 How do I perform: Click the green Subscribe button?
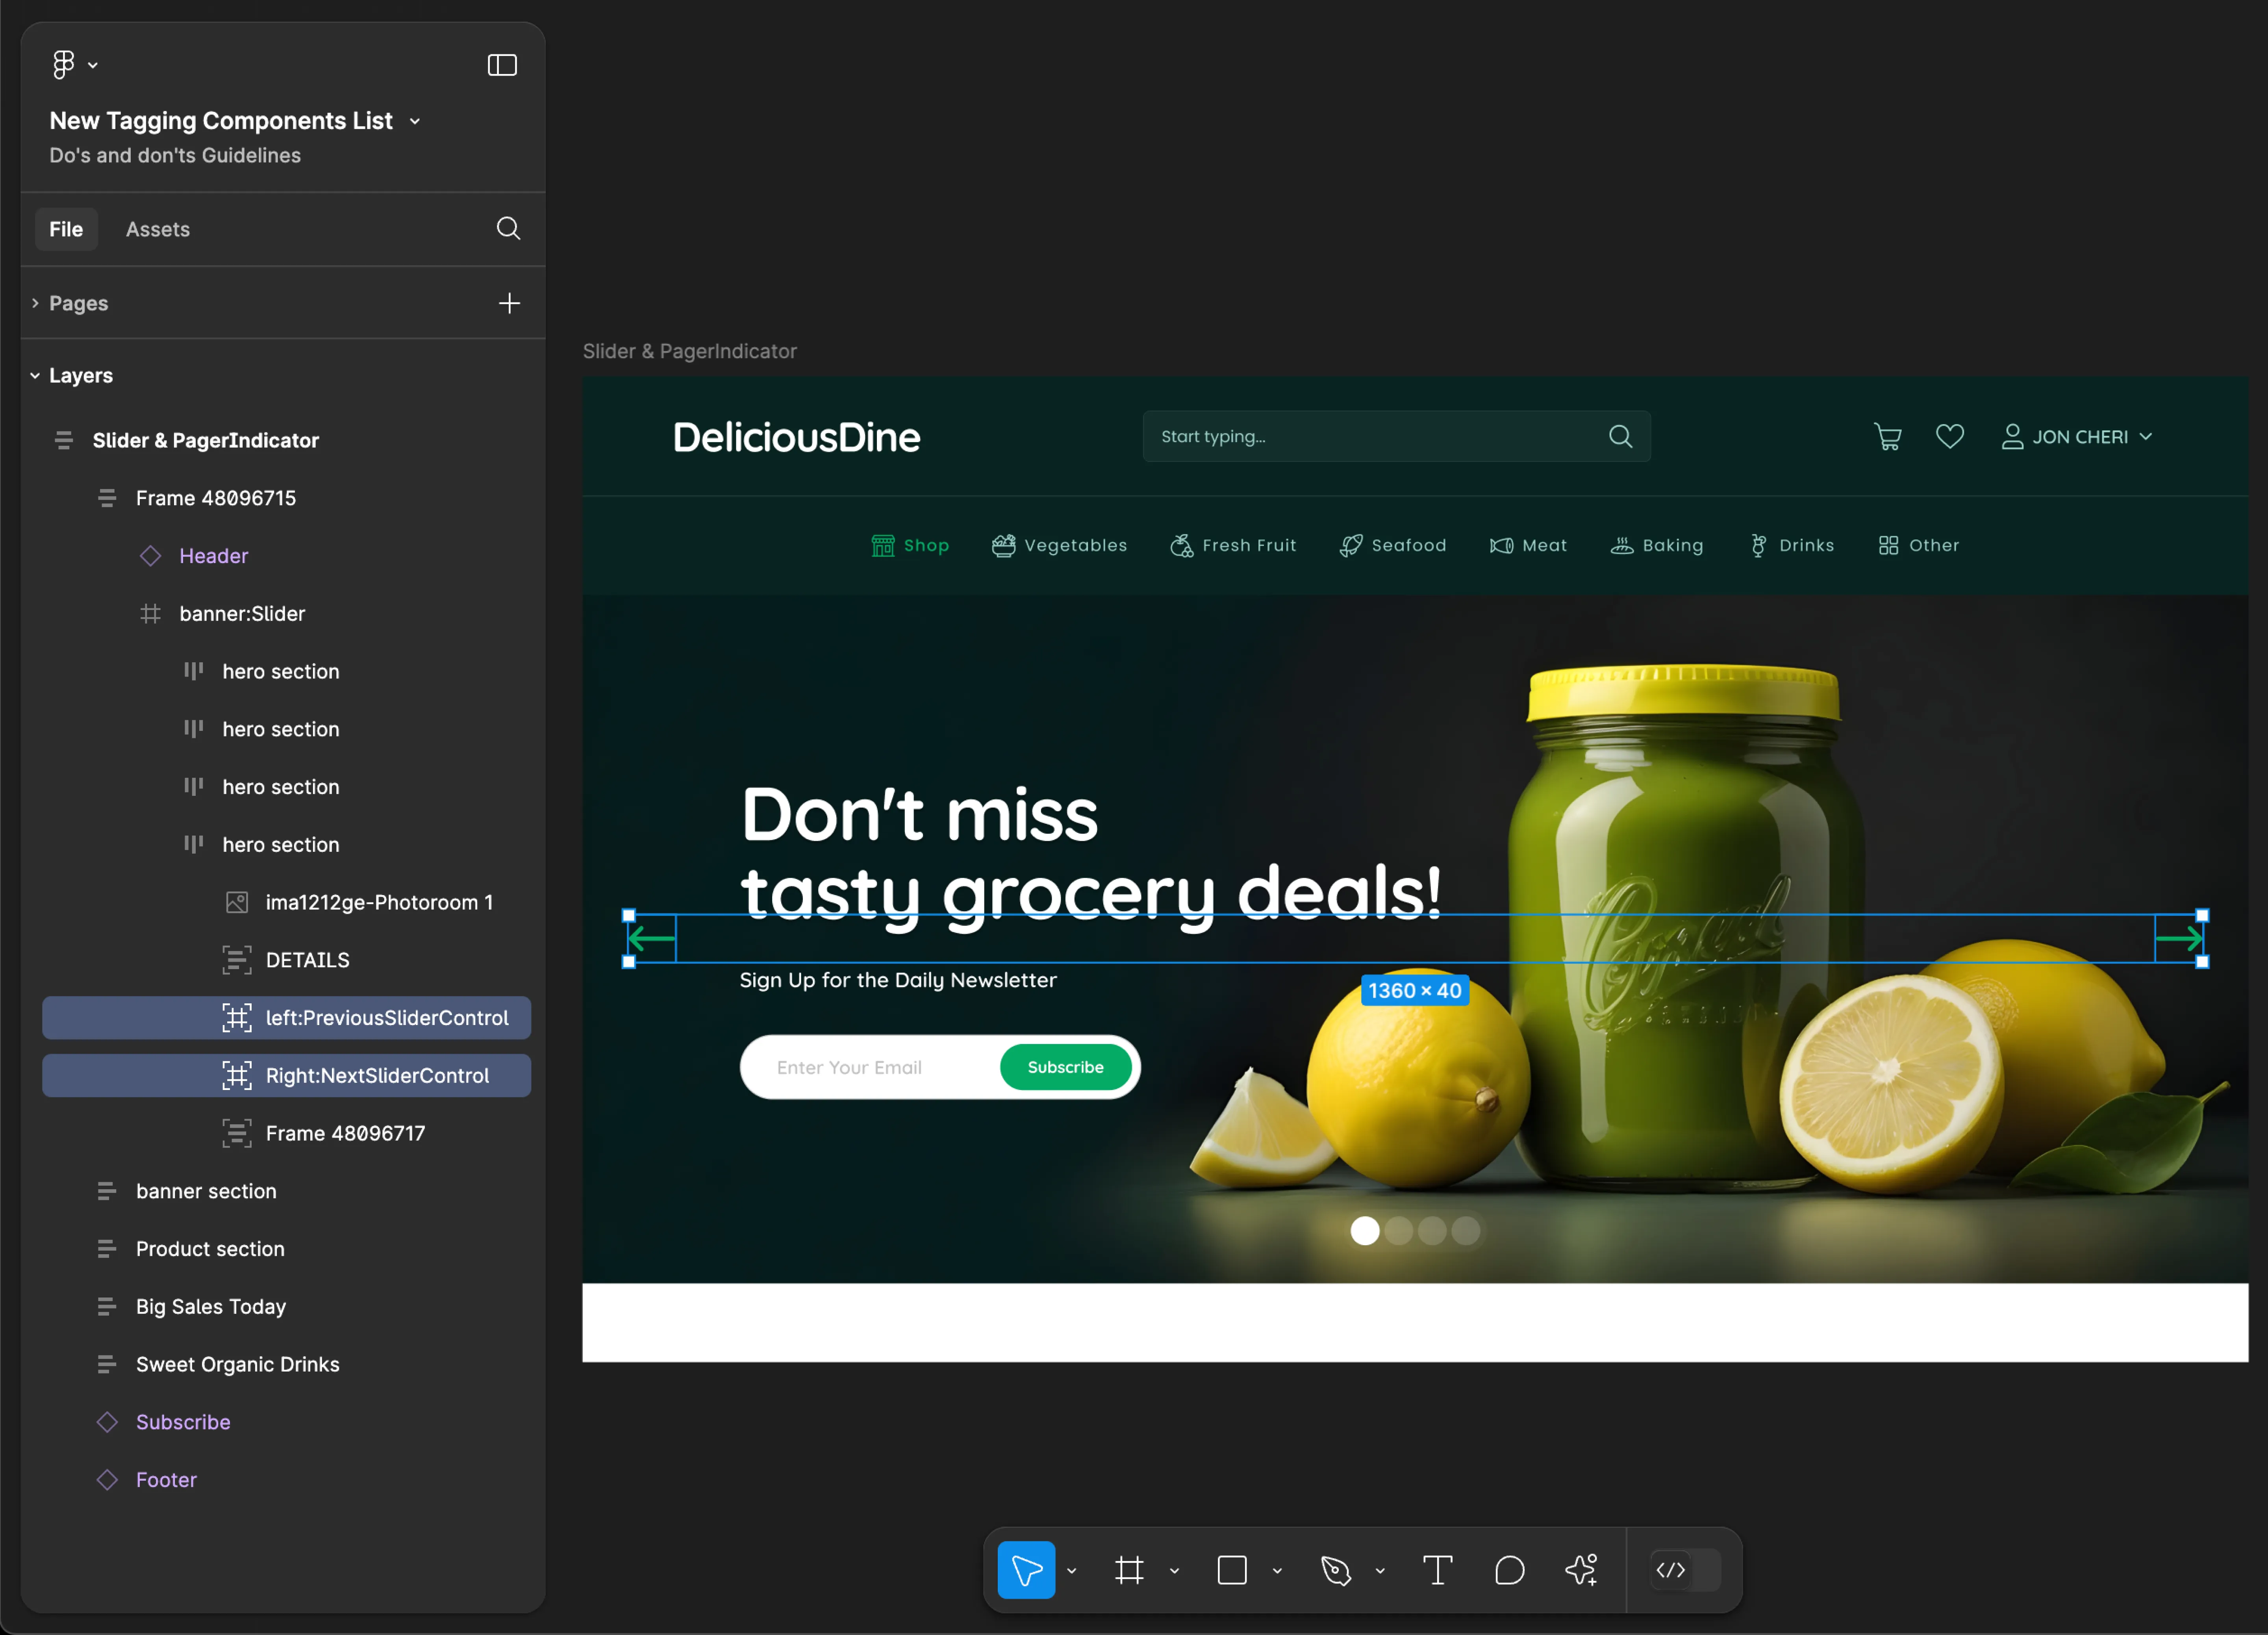tap(1066, 1068)
